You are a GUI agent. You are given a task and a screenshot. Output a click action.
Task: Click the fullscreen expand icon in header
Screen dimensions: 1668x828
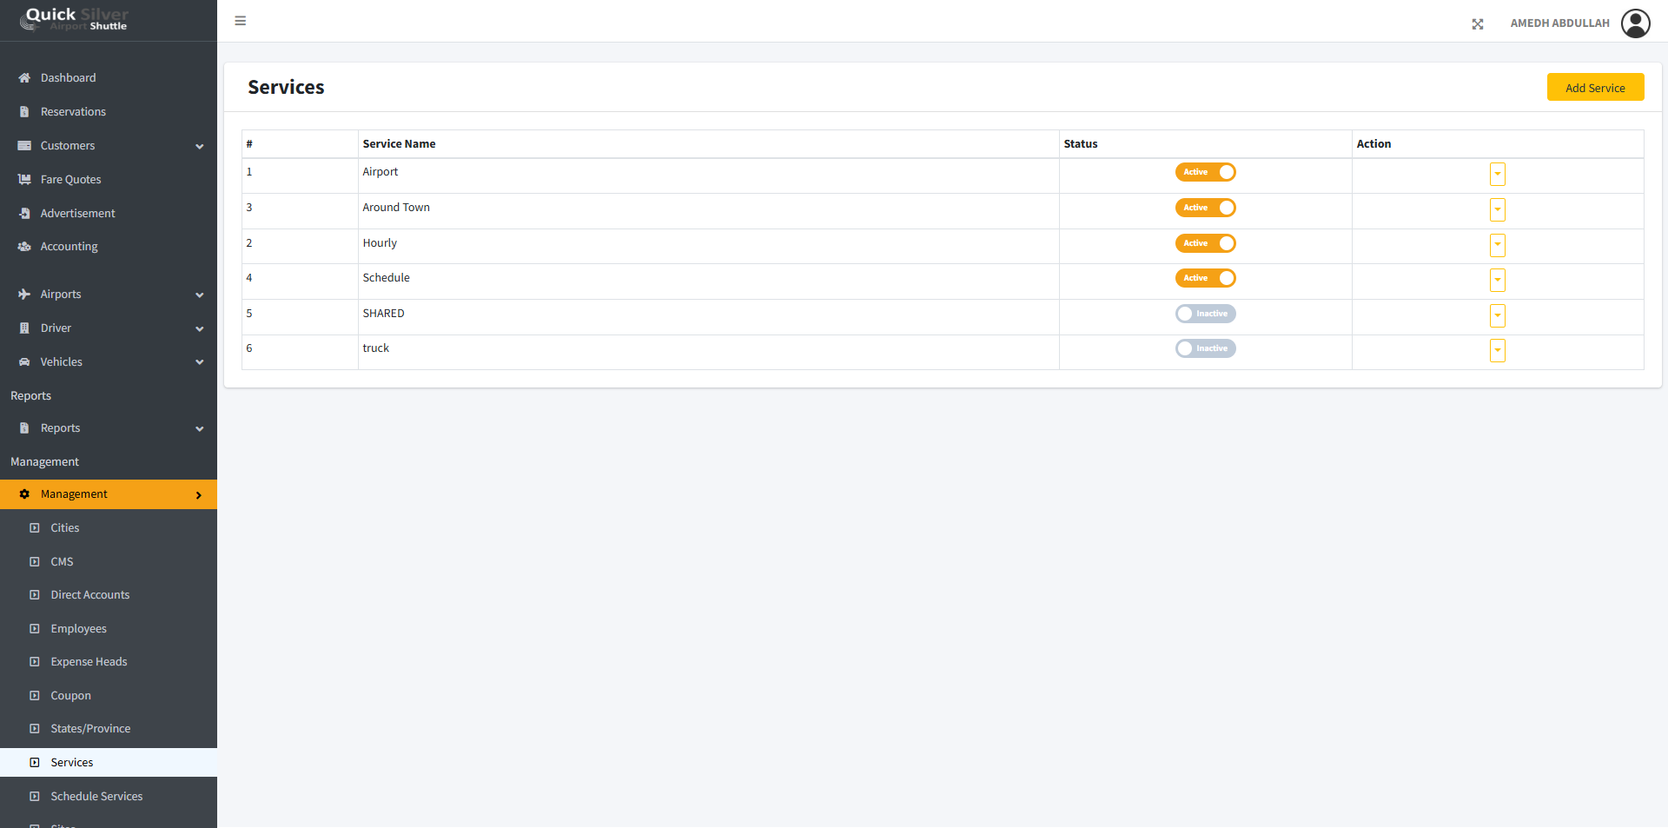pyautogui.click(x=1478, y=24)
